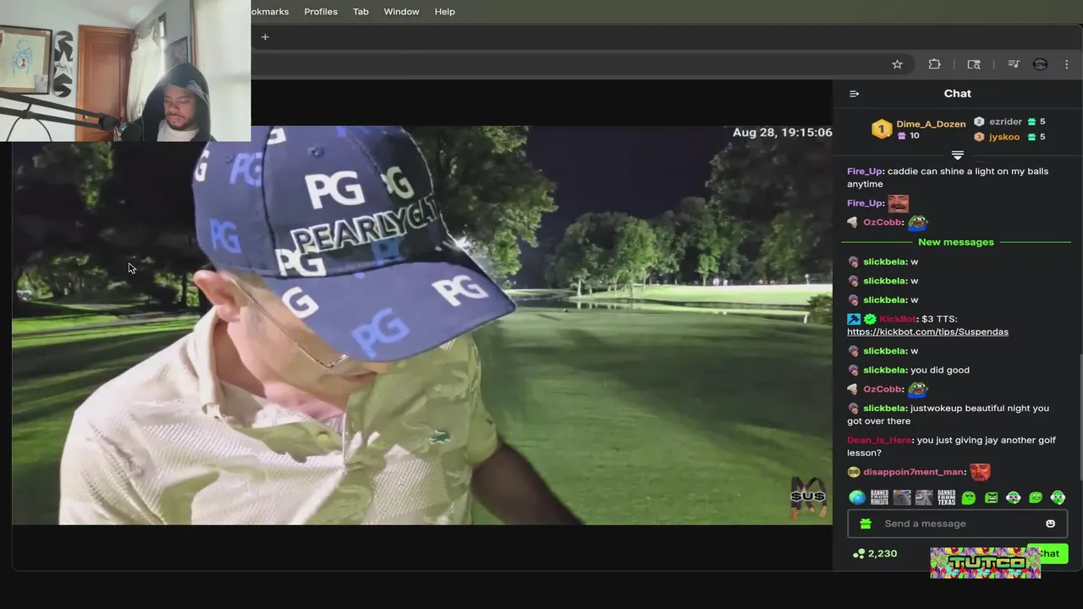The image size is (1083, 609).
Task: Open the browser extensions puzzle icon
Action: click(x=934, y=64)
